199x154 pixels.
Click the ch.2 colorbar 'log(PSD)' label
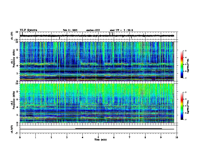pos(188,107)
